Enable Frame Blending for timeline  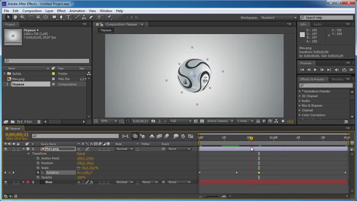coord(159,136)
